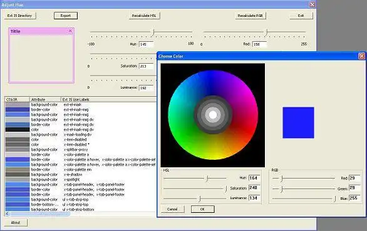Focus Saturation field showing 240

pos(254,188)
